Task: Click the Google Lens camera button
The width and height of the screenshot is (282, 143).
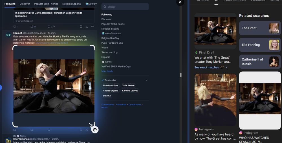Action: click(x=95, y=130)
